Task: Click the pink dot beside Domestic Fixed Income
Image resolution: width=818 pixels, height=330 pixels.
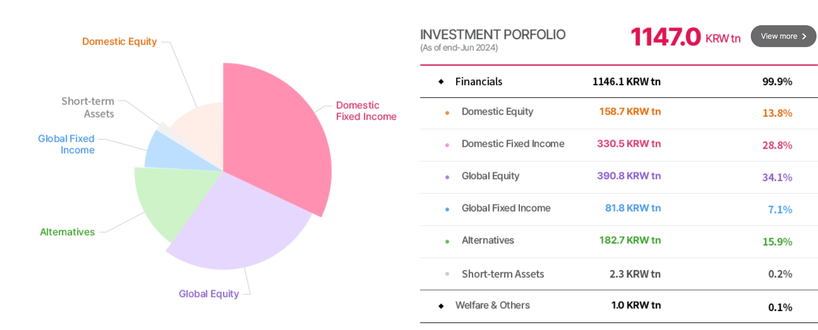Action: tap(447, 145)
